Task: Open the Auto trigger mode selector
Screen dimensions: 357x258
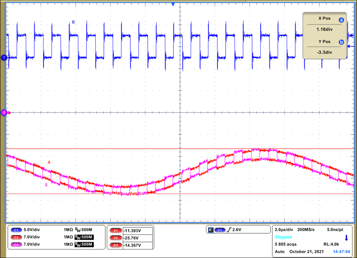Action: pos(278,252)
